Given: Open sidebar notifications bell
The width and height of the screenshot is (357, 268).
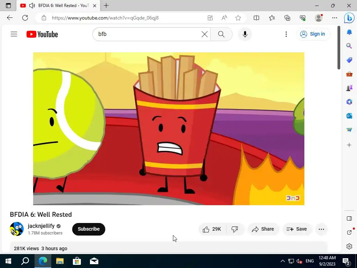Looking at the screenshot, I should 349,32.
